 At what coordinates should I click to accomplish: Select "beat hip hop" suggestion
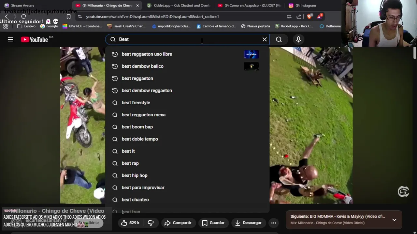coord(187,175)
